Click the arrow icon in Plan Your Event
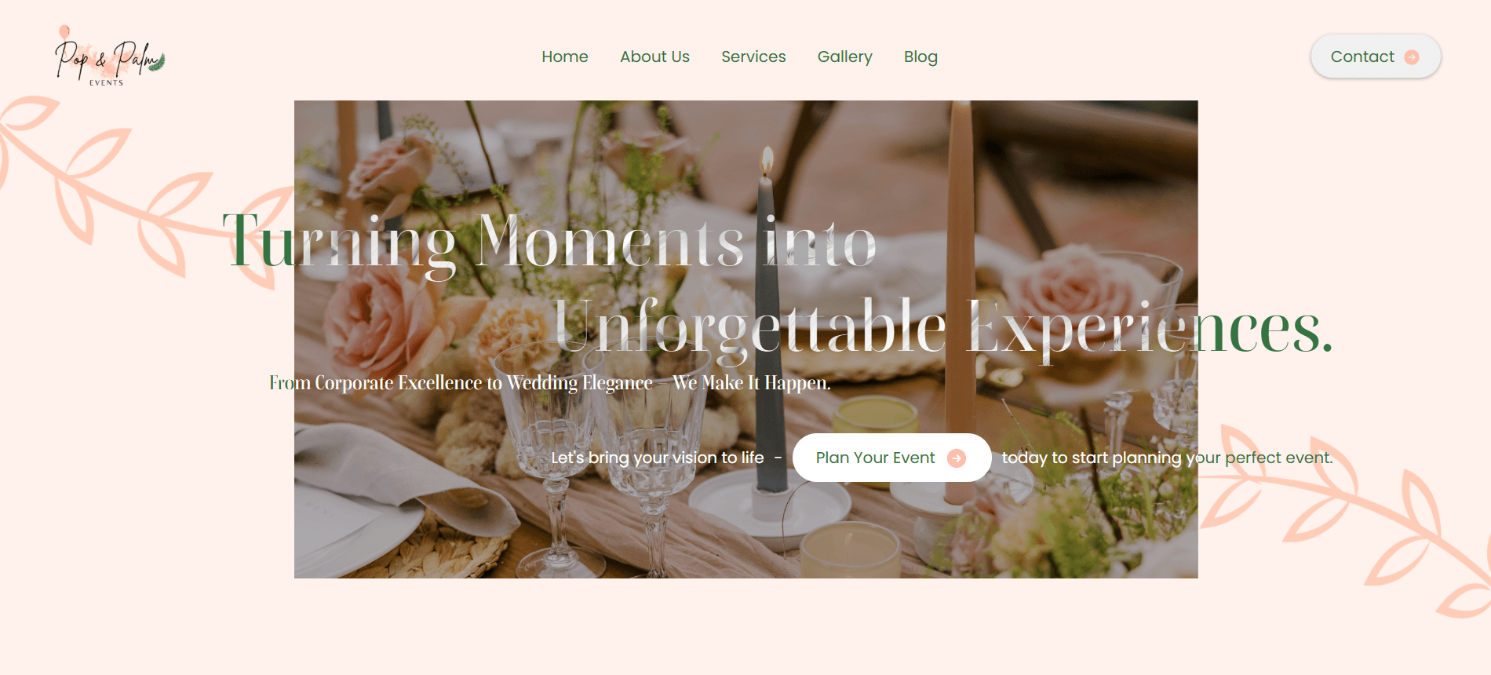 957,458
